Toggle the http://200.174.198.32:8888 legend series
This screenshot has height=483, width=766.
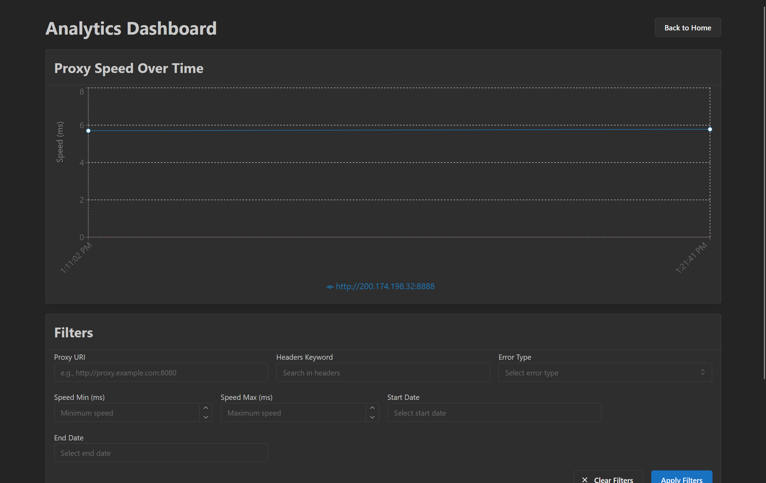point(385,286)
